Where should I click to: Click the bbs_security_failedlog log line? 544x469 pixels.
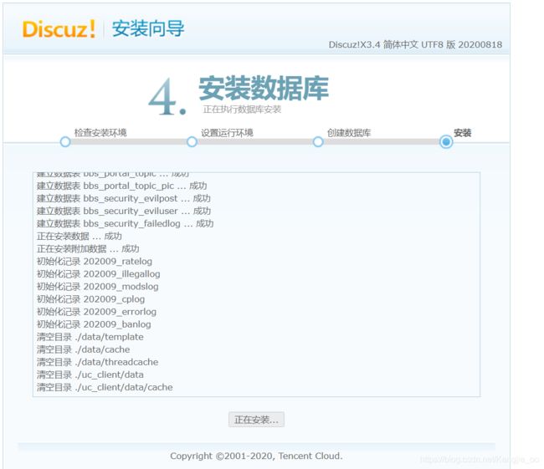(126, 223)
